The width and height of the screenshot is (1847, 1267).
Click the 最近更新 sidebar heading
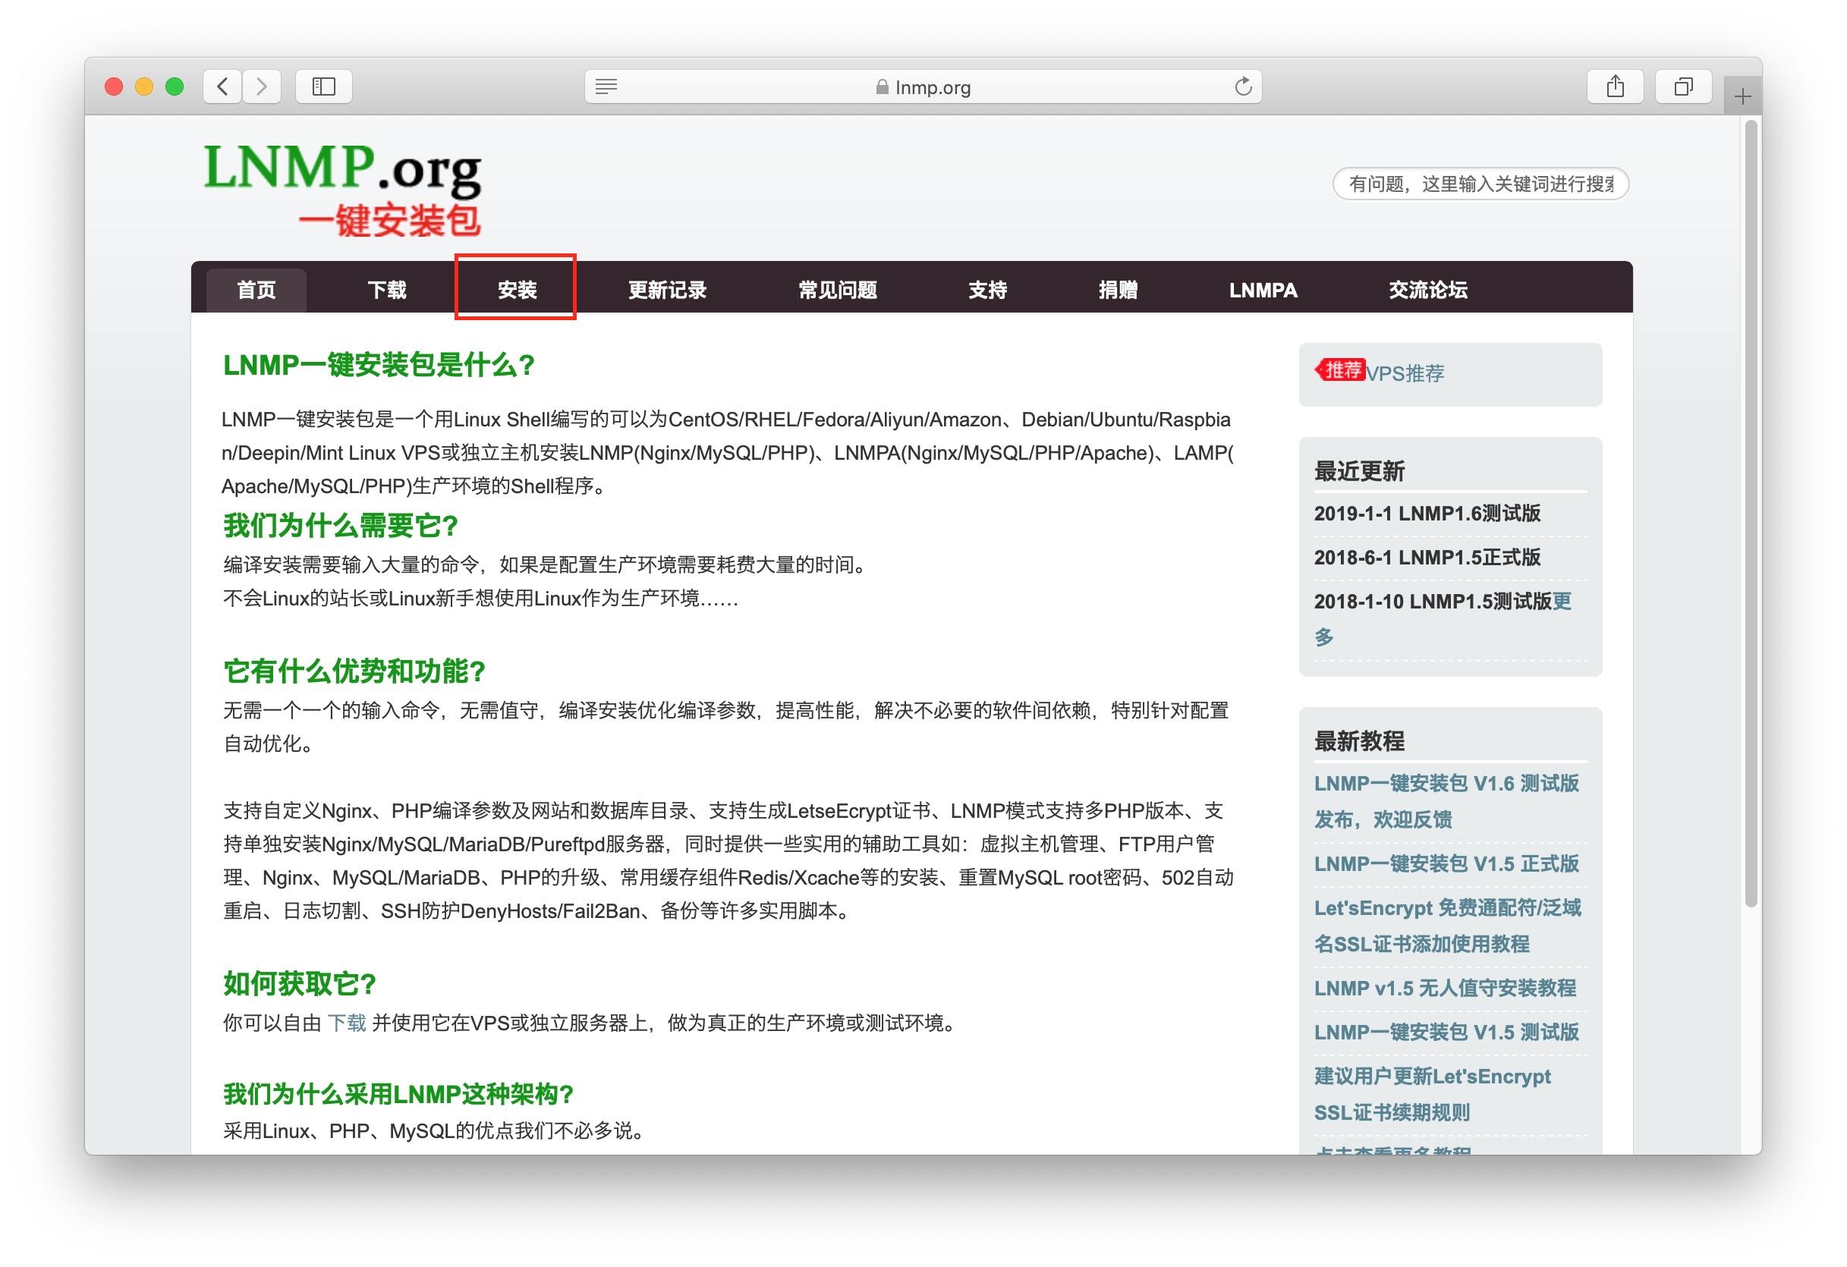click(x=1359, y=471)
